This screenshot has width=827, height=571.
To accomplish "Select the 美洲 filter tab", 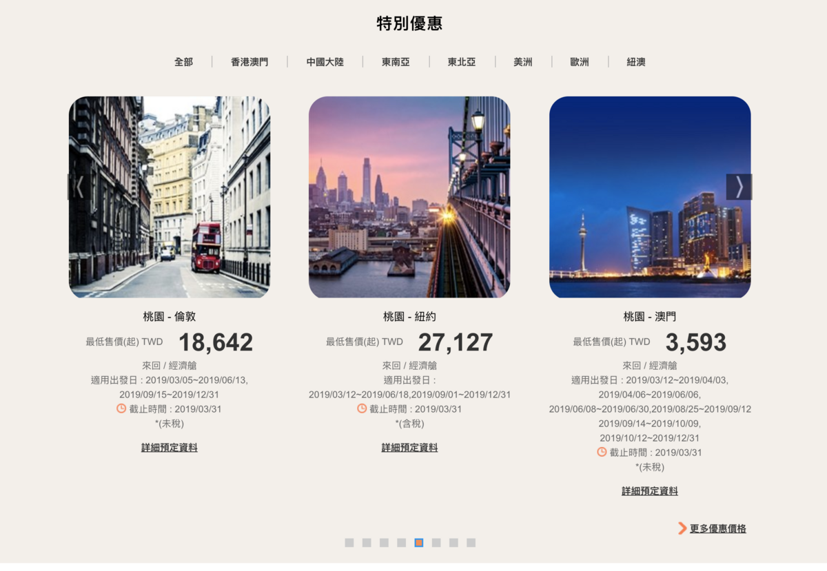I will tap(523, 62).
